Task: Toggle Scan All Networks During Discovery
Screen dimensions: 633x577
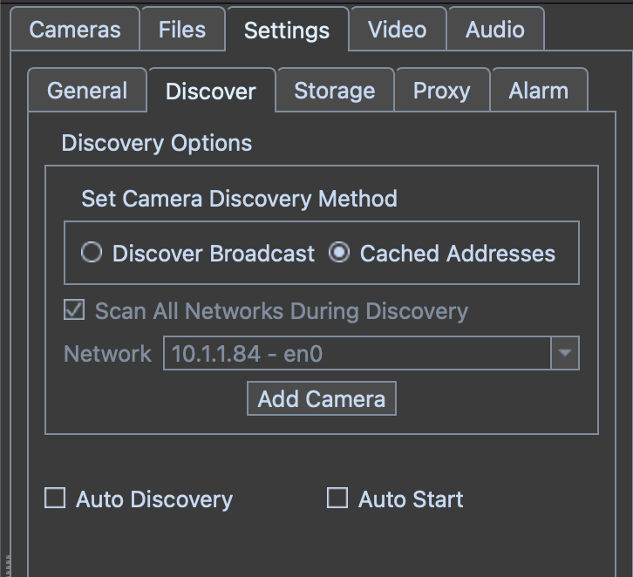Action: 75,311
